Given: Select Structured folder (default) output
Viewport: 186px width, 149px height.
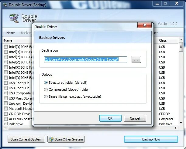Looking at the screenshot, I should pyautogui.click(x=66, y=83).
